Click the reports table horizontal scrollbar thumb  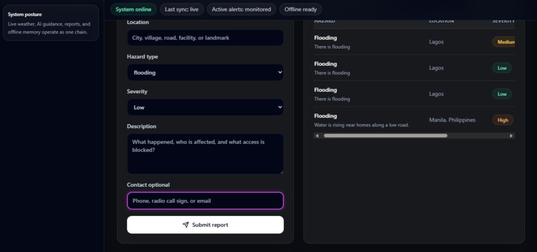[386, 136]
